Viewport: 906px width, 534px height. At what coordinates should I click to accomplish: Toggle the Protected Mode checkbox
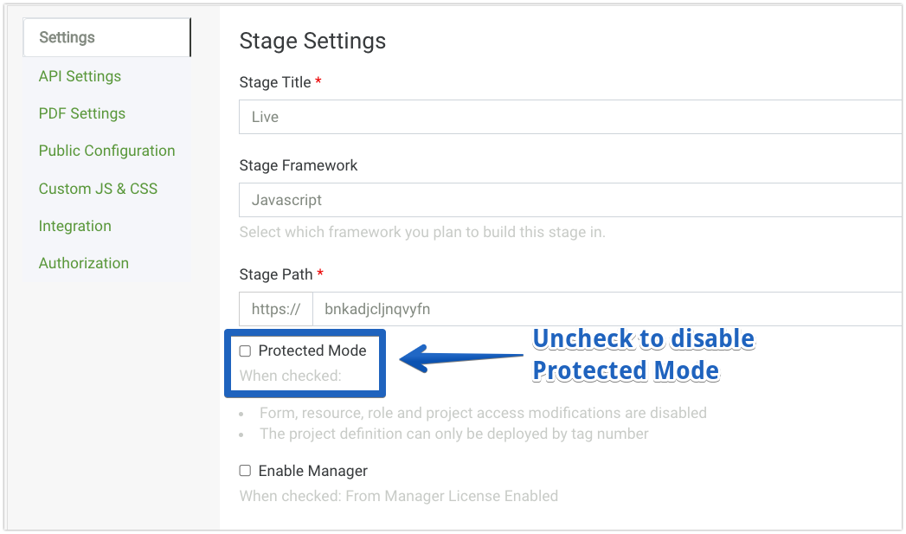click(245, 351)
